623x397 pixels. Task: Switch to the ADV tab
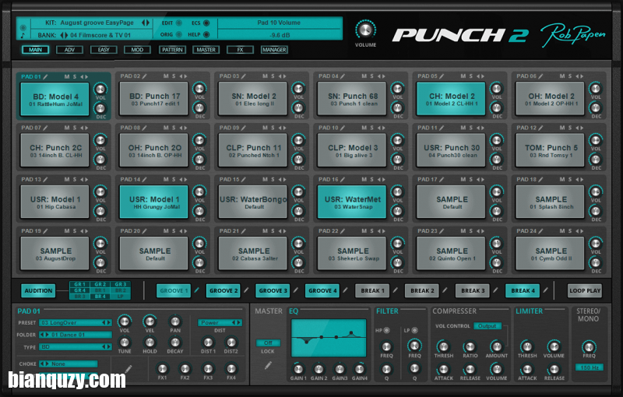pos(69,50)
